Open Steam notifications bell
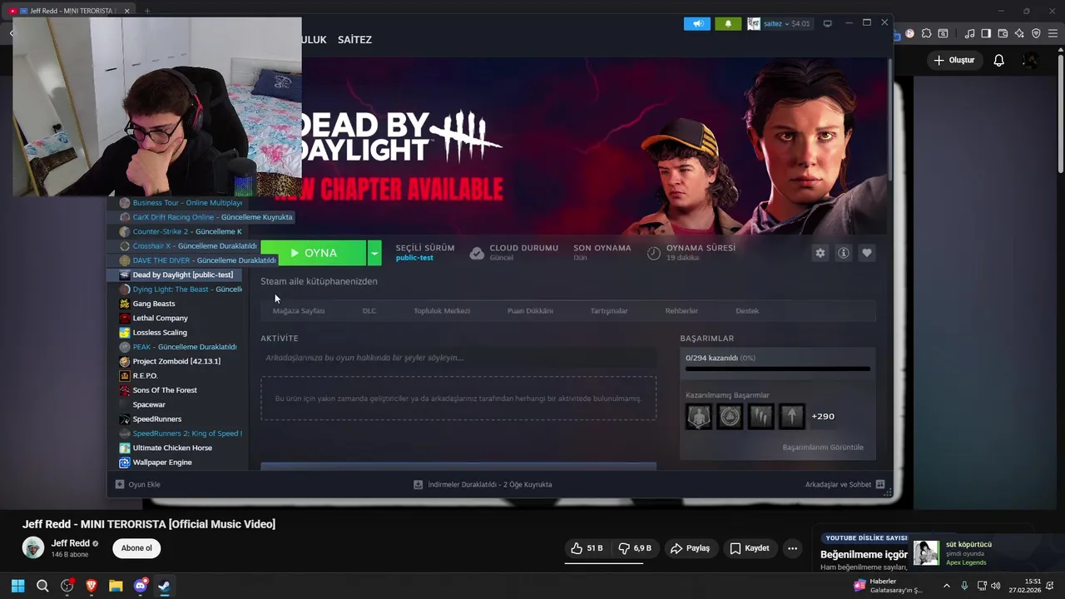The image size is (1065, 599). coord(728,23)
